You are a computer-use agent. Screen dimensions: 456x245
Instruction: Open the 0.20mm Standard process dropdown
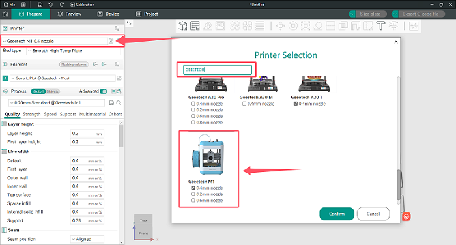point(57,103)
